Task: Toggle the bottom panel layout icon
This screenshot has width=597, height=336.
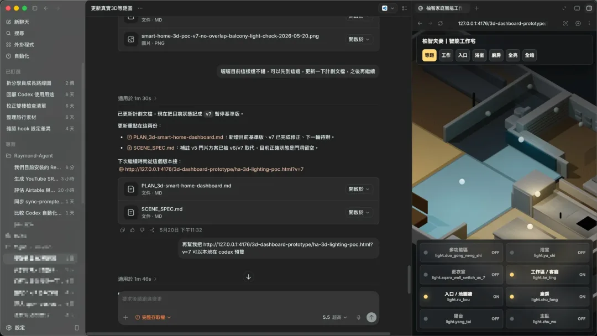Action: (x=577, y=8)
